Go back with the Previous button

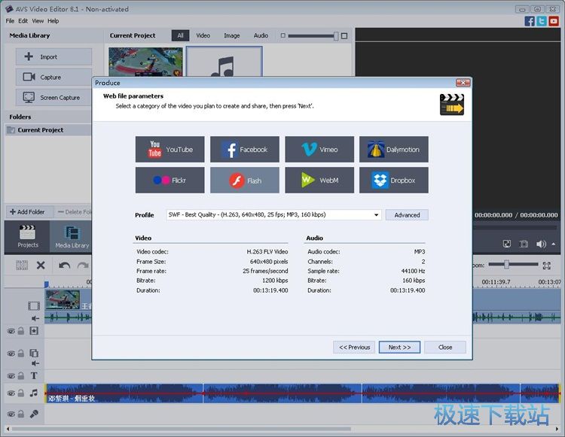click(354, 347)
